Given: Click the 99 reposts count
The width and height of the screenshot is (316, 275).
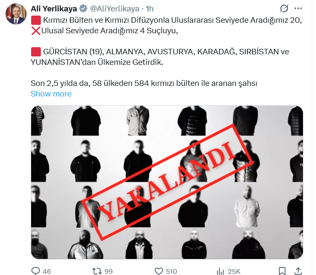Looking at the screenshot, I should (109, 271).
